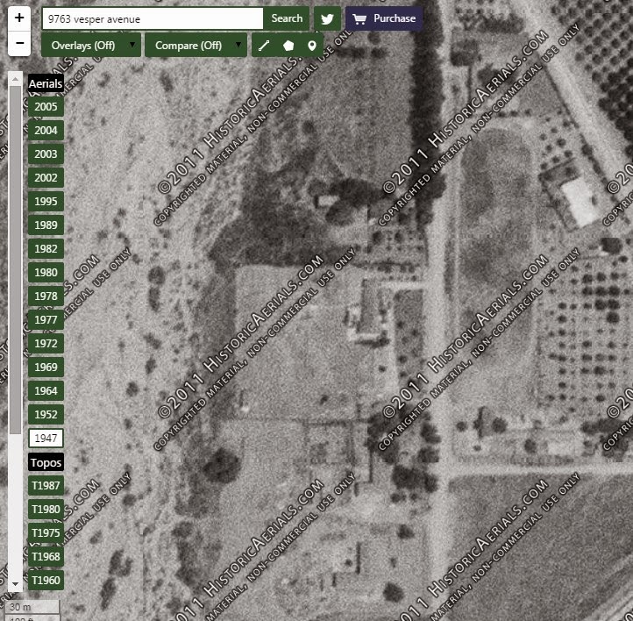Image resolution: width=633 pixels, height=621 pixels.
Task: Switch to the 1980 aerial
Action: coord(46,273)
